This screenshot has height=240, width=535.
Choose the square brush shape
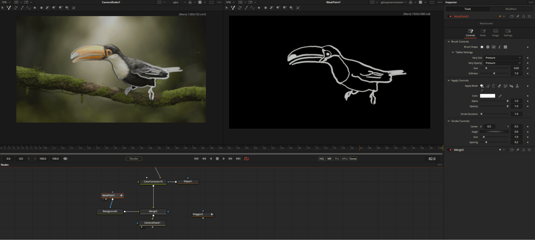click(x=505, y=47)
